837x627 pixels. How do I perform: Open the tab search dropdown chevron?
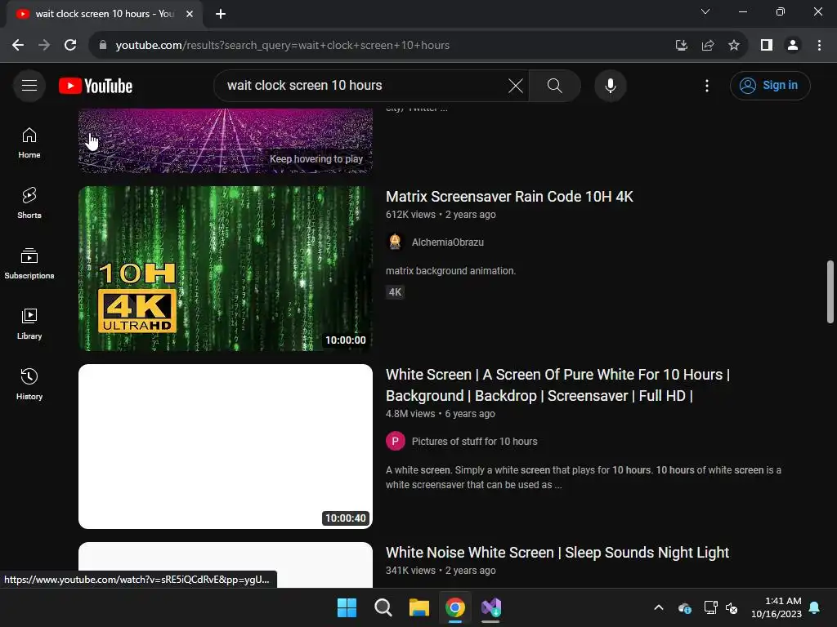[x=705, y=11]
